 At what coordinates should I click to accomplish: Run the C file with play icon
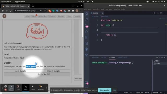click(154, 13)
